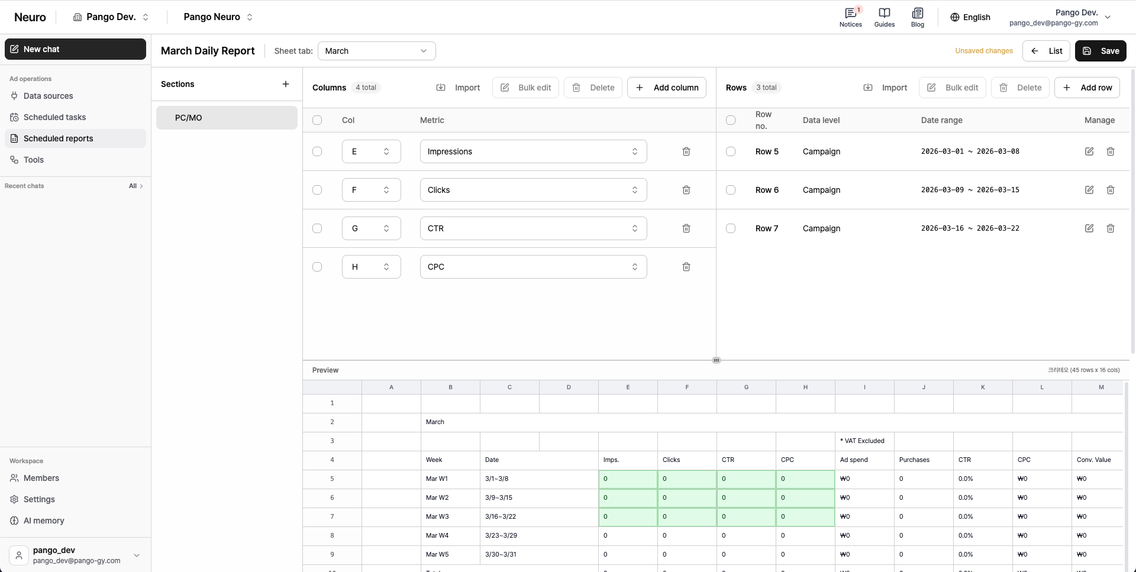Click the Add column button

667,88
